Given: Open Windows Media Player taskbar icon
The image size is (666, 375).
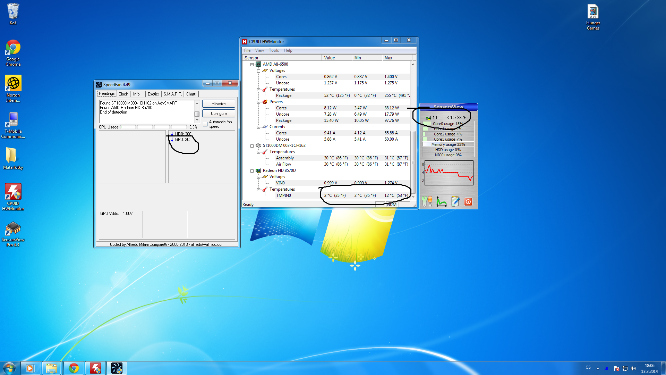Looking at the screenshot, I should click(x=31, y=368).
